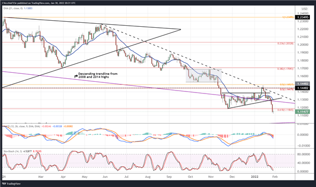
Task: Click the 0.236 Fibonacci level label
Action: (x=286, y=43)
